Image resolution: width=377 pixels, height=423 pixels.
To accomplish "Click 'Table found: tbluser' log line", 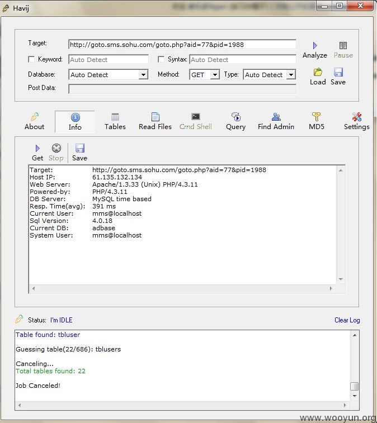I will [x=48, y=335].
